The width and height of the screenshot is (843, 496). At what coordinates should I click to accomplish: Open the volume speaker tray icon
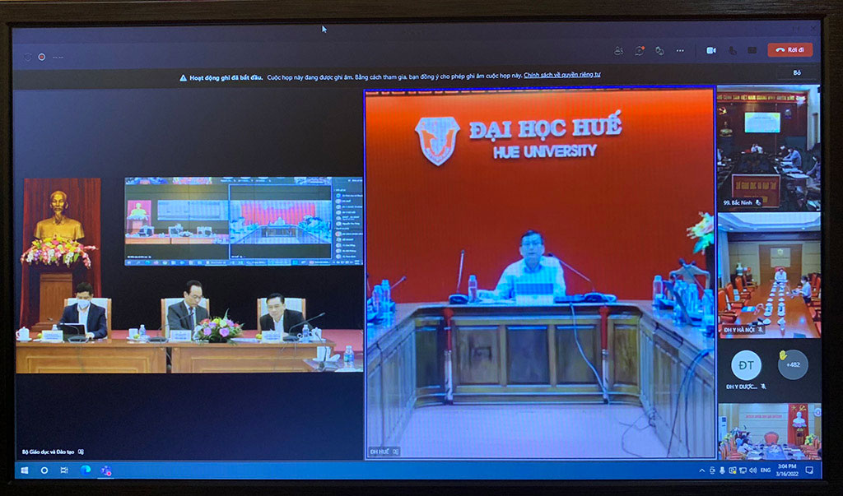[x=752, y=471]
